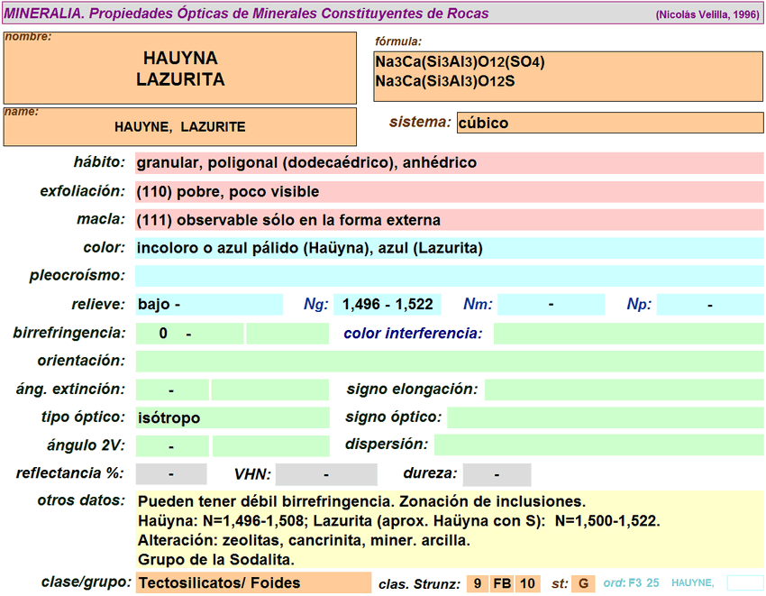This screenshot has height=596, width=766.
Task: Click the empty color interferencia field
Action: pyautogui.click(x=627, y=334)
